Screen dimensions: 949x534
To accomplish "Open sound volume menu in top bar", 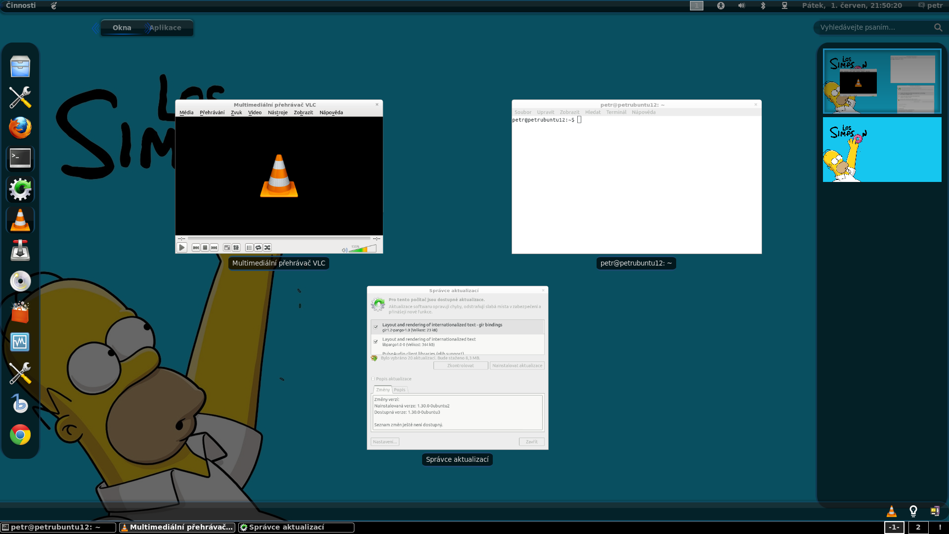I will pyautogui.click(x=741, y=5).
